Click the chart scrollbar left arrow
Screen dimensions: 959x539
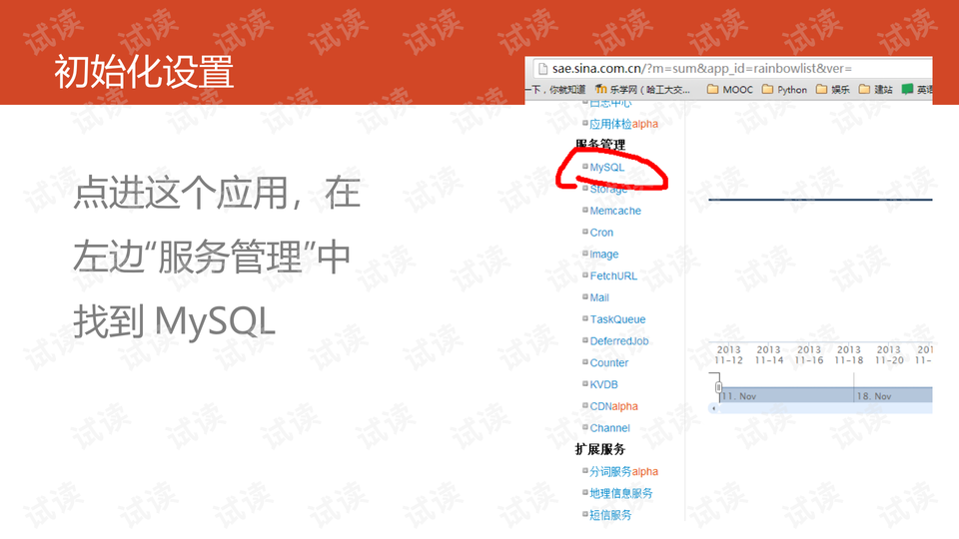point(713,408)
